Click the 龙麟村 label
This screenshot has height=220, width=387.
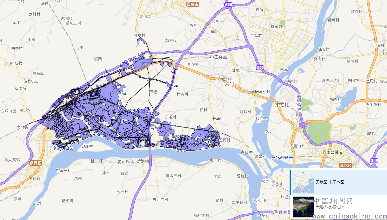[x=35, y=14]
